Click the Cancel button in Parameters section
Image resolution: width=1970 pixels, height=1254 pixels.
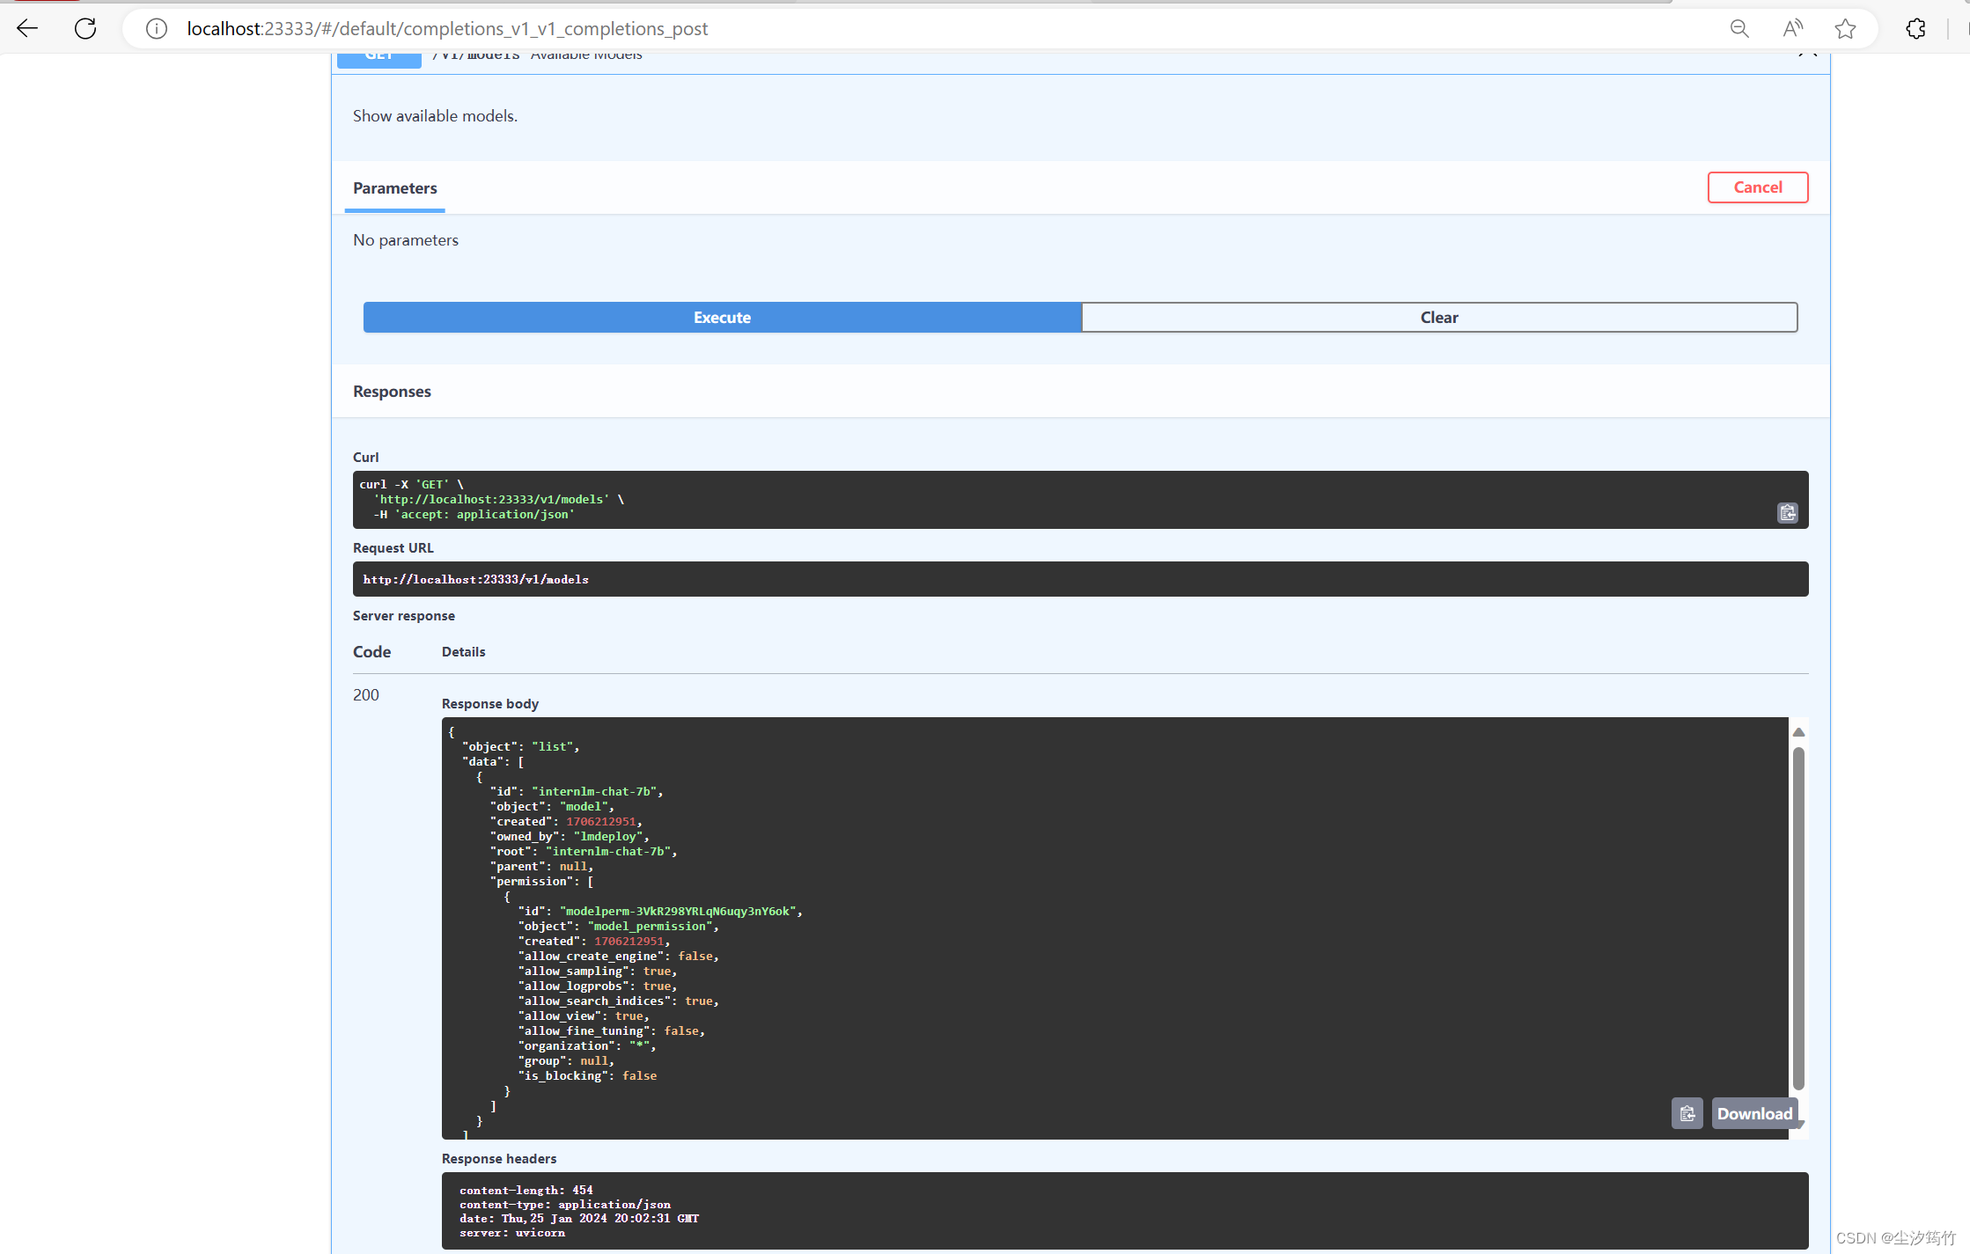[x=1758, y=187]
